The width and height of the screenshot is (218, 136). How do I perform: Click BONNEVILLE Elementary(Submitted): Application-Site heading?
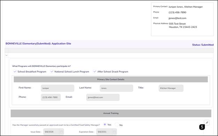(x=38, y=43)
